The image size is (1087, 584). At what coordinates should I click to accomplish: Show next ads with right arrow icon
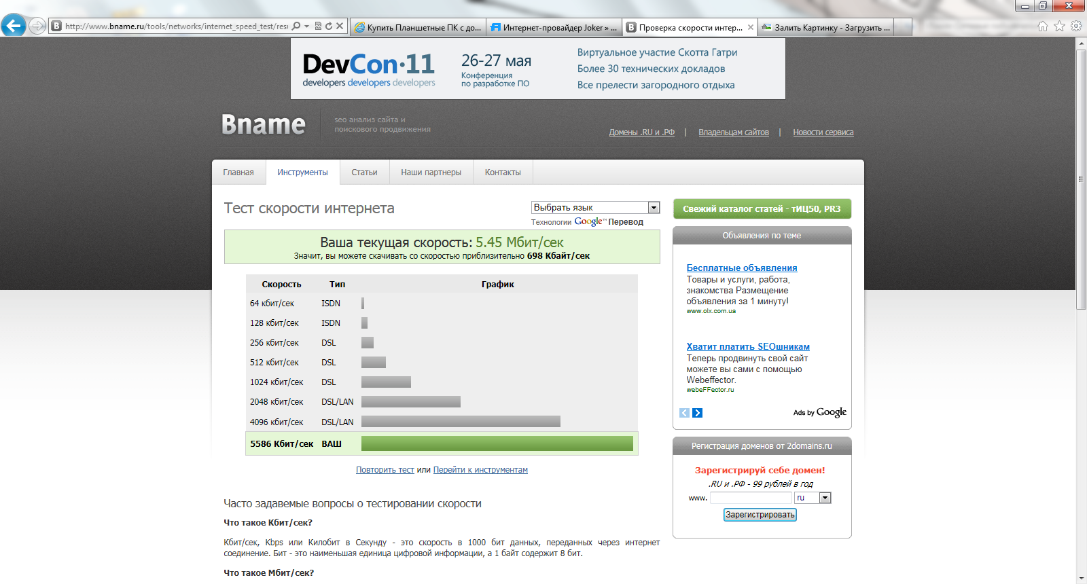coord(697,413)
